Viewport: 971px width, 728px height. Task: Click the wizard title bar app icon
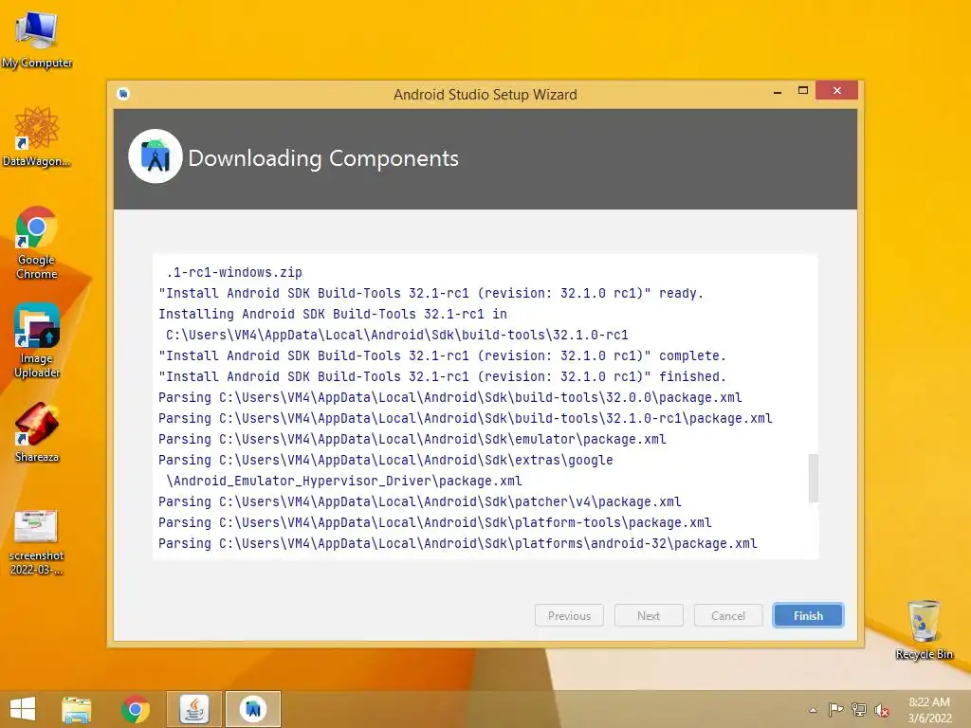(123, 94)
